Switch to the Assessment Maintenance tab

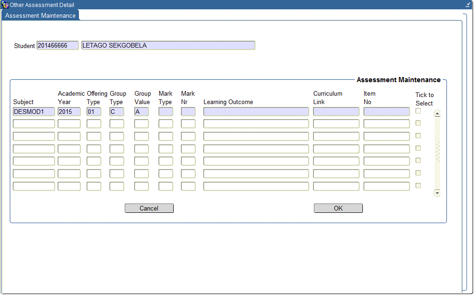(x=40, y=15)
